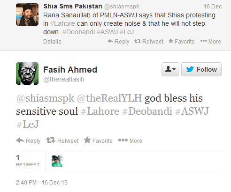The image size is (231, 192).
Task: Open More menu under Fasih Ahmed's tweet
Action: pyautogui.click(x=130, y=140)
